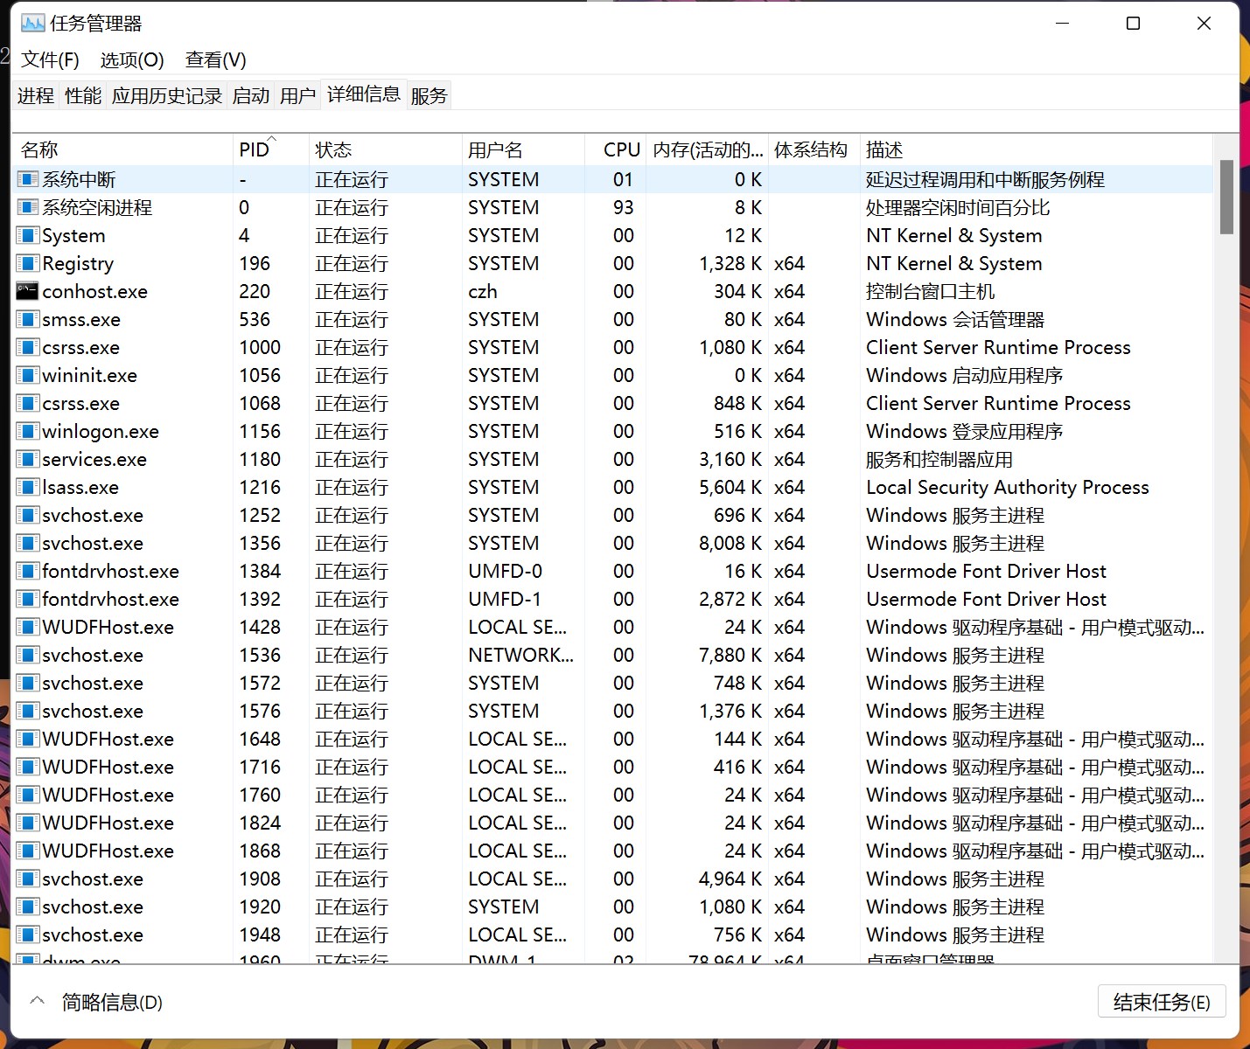Sort by the 状态 column header
Viewport: 1250px width, 1049px height.
pyautogui.click(x=385, y=149)
